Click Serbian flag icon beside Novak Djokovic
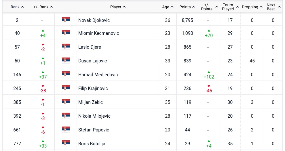285x151 pixels. pos(66,20)
